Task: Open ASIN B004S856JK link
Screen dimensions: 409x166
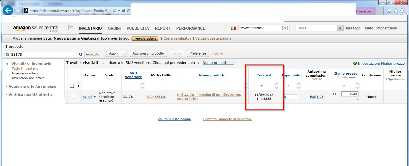Action: click(156, 97)
